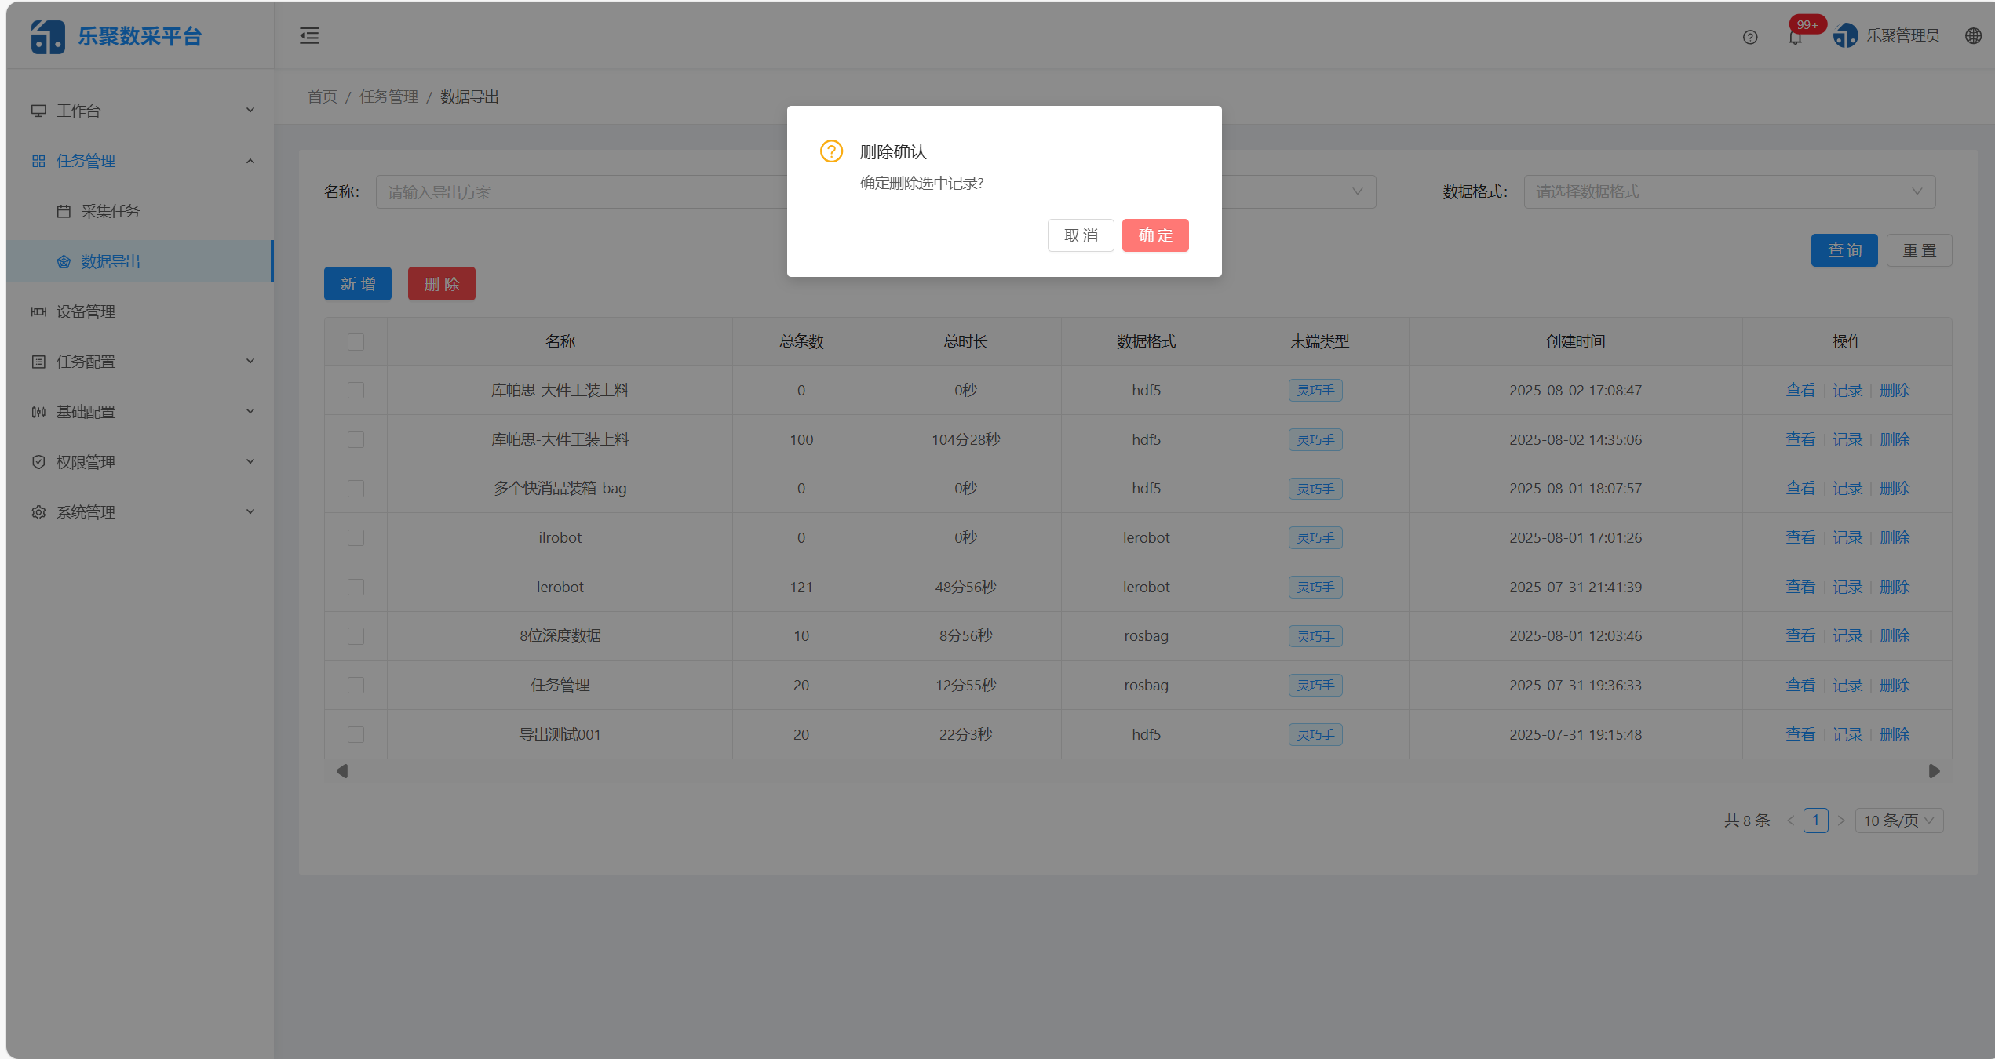Check the select-all checkbox in the table header
This screenshot has width=1995, height=1059.
point(356,342)
